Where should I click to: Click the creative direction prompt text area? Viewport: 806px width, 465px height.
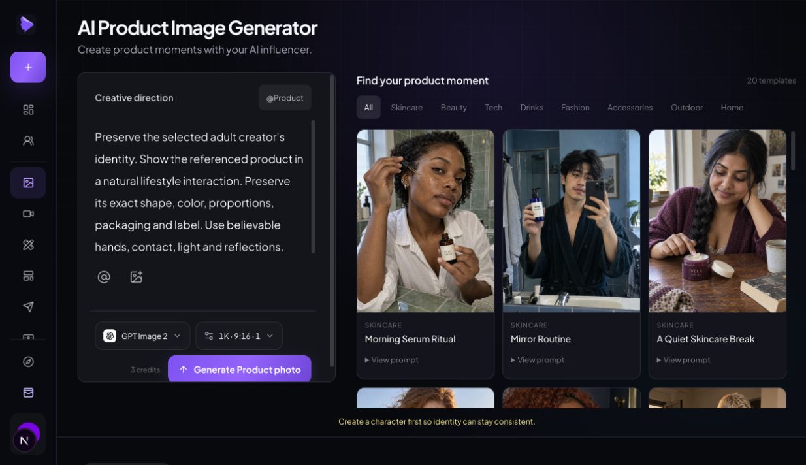click(x=200, y=192)
